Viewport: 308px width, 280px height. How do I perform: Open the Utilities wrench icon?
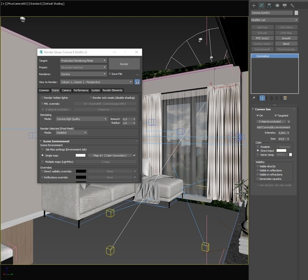pos(292,6)
